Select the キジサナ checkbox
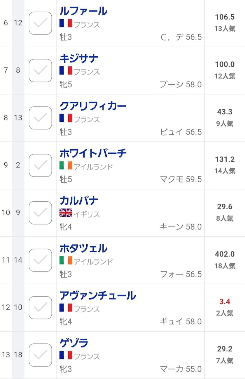Image resolution: width=245 pixels, height=379 pixels. [x=40, y=70]
